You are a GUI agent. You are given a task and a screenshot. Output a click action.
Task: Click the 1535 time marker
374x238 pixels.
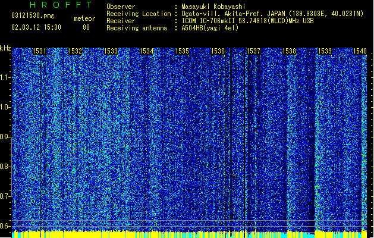(182, 51)
